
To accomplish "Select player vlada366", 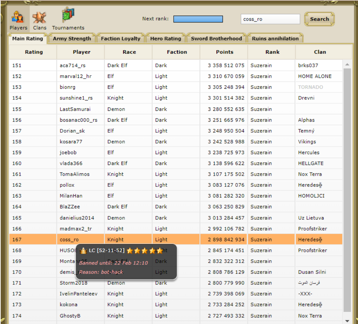I will [71, 163].
